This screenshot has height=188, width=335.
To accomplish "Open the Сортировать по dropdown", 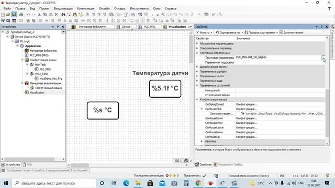I will [229, 32].
